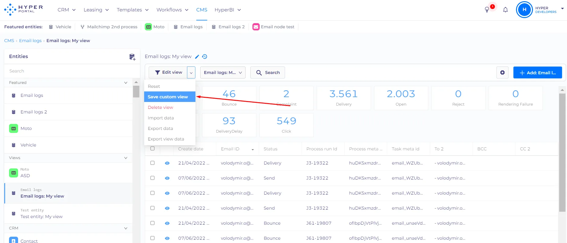Click the Moto ad icon in featured bar
The image size is (567, 243).
(148, 27)
